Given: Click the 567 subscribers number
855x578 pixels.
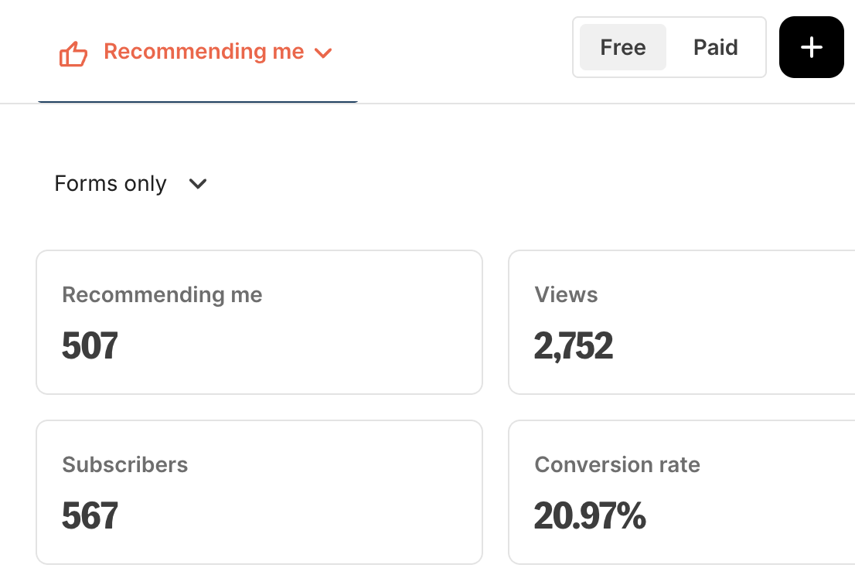Looking at the screenshot, I should pos(90,516).
